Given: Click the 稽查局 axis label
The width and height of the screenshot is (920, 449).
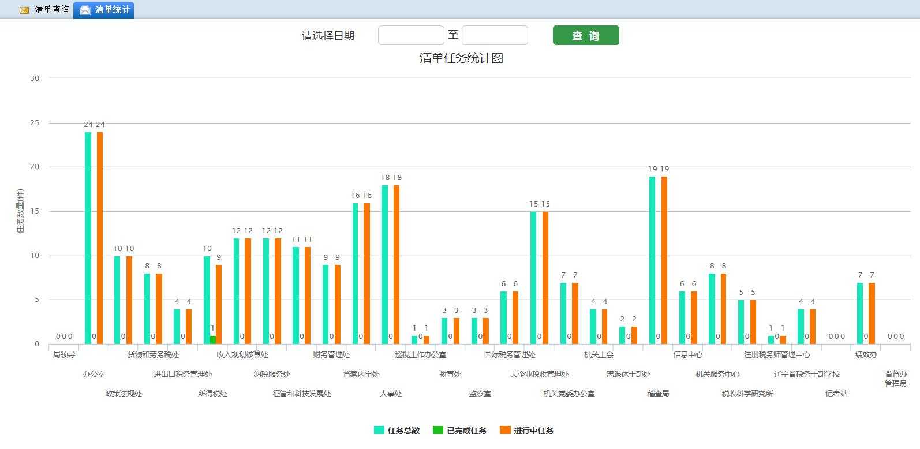Looking at the screenshot, I should tap(658, 394).
